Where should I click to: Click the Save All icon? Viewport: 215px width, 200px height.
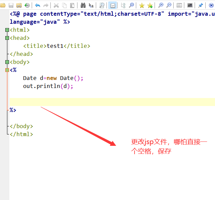(x=19, y=5)
